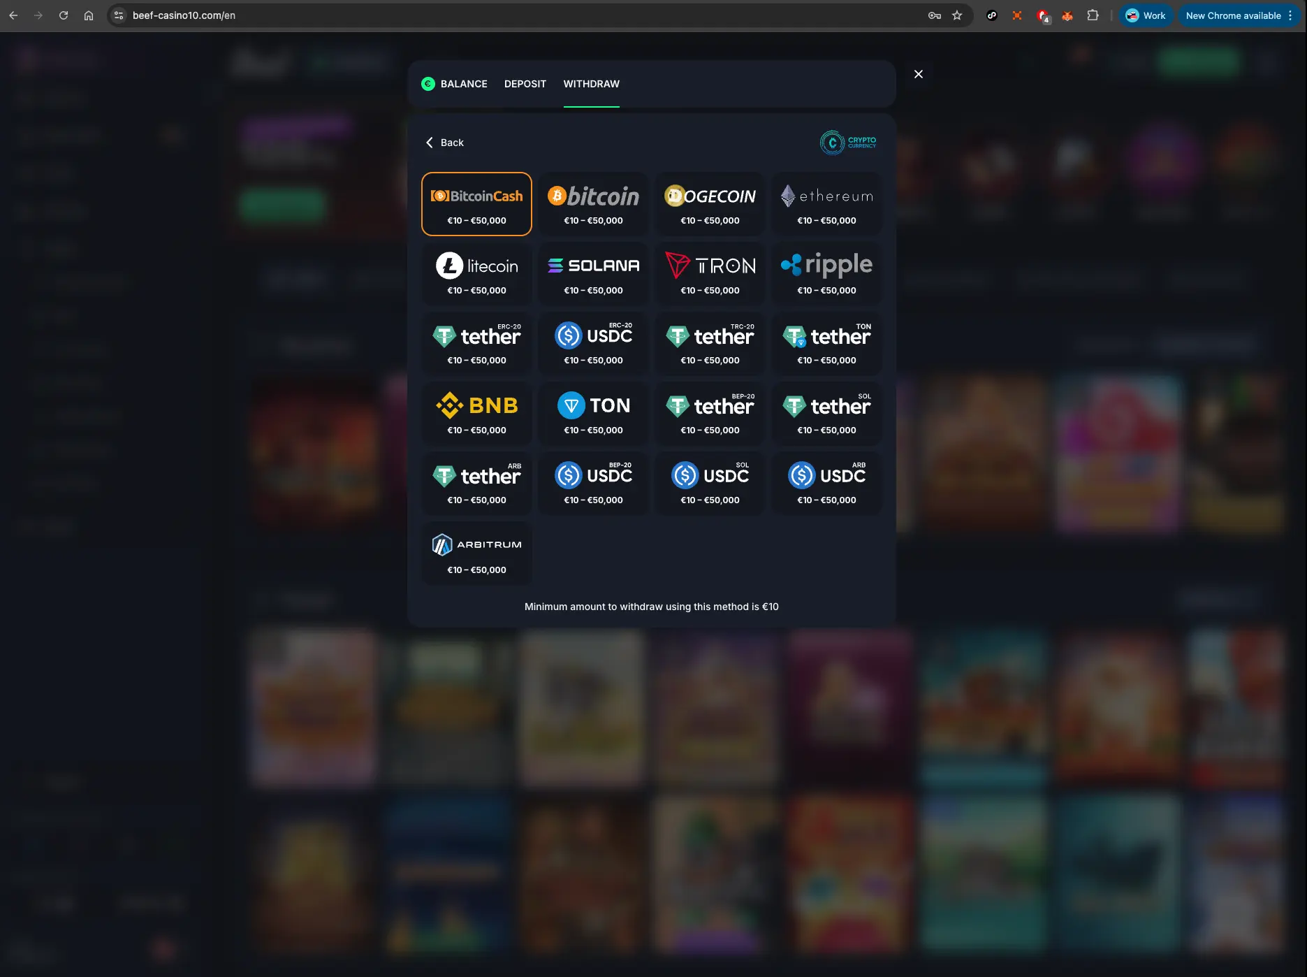Choose bitcoin as withdrawal option

coord(593,204)
